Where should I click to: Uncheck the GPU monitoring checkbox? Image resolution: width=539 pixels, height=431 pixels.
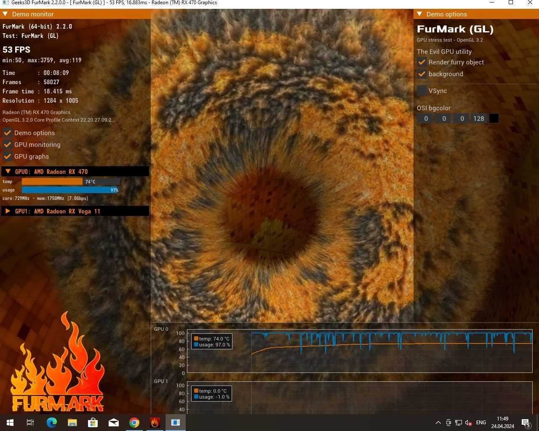pos(7,144)
